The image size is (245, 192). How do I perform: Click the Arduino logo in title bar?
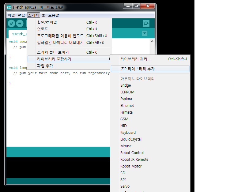click(x=9, y=7)
